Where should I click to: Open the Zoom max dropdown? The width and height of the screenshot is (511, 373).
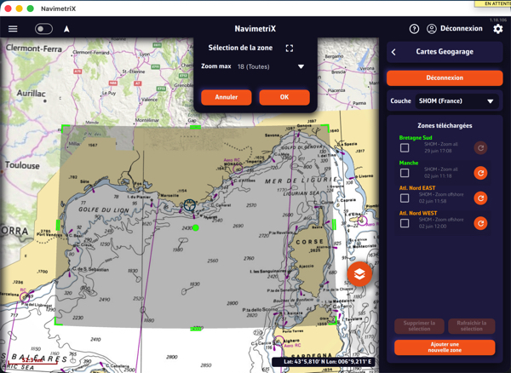coord(271,66)
